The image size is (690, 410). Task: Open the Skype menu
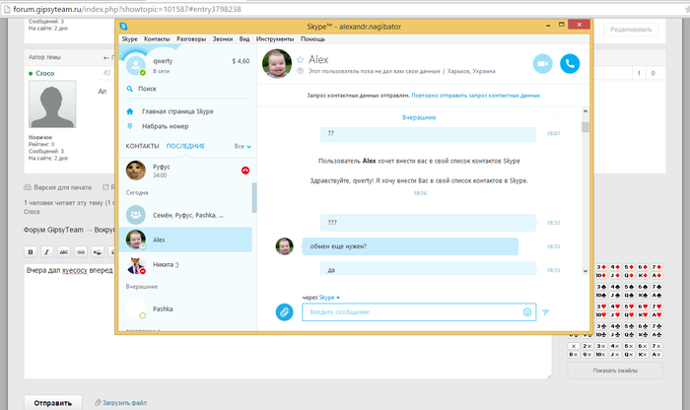tap(129, 39)
